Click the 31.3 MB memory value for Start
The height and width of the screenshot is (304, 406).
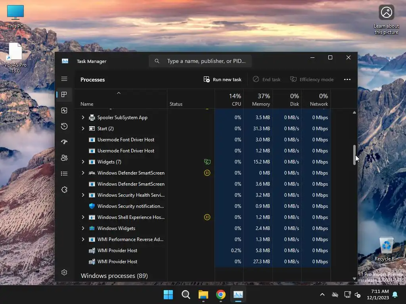click(x=262, y=129)
